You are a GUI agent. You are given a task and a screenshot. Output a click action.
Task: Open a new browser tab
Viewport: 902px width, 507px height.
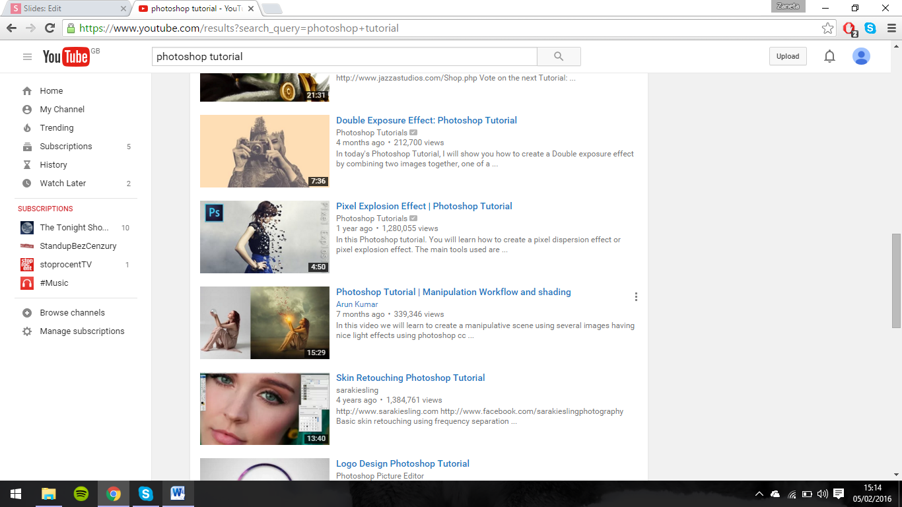(x=272, y=9)
